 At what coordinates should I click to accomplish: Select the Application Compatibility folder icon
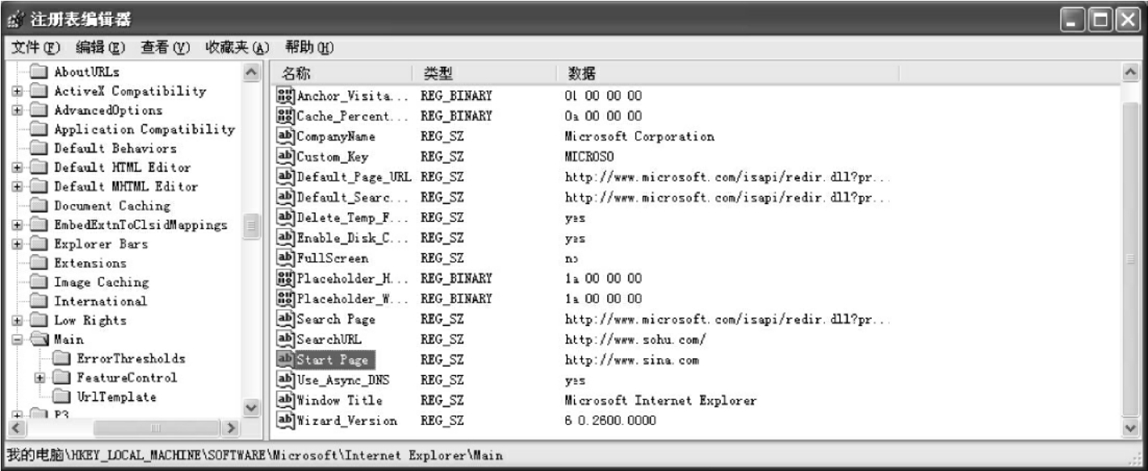point(38,129)
